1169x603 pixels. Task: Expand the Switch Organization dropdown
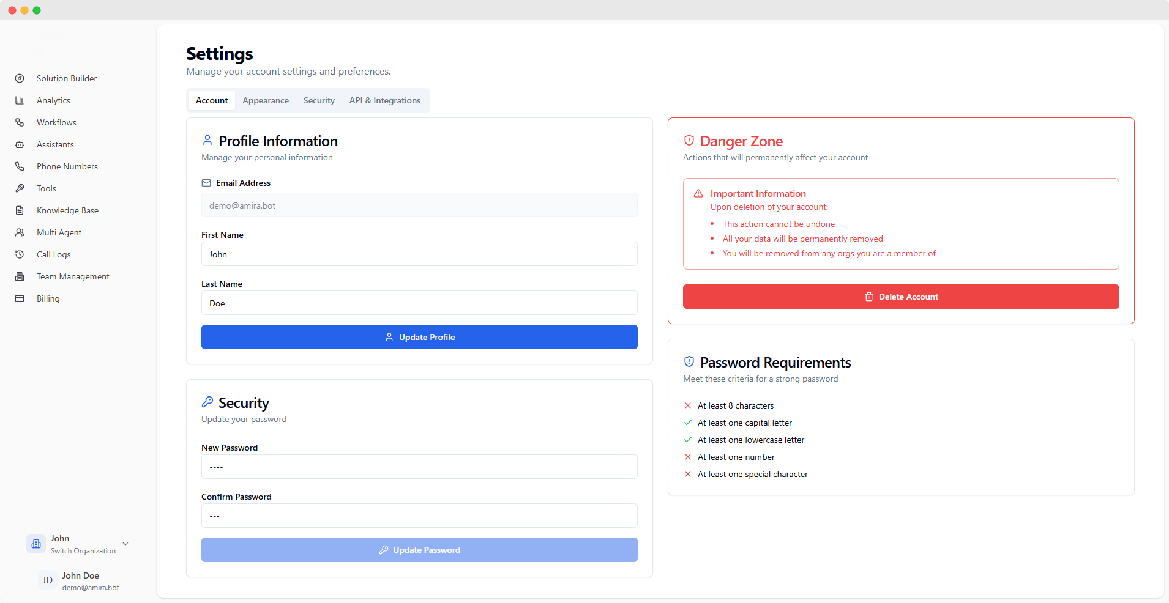click(x=125, y=543)
